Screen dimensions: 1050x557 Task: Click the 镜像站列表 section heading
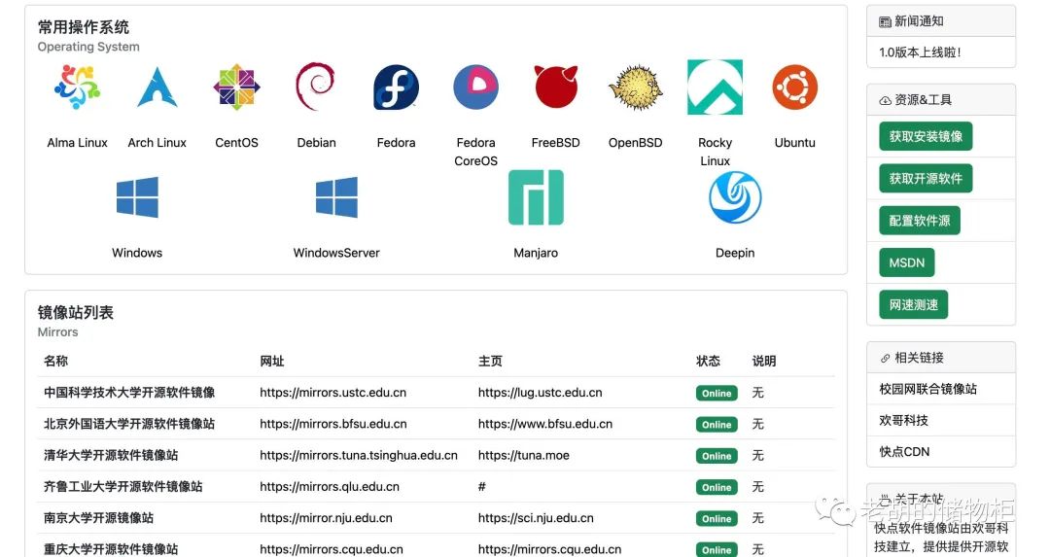75,313
